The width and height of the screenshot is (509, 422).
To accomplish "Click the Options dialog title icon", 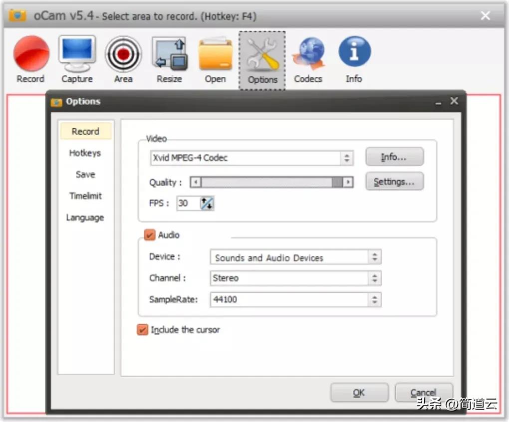I will 56,102.
